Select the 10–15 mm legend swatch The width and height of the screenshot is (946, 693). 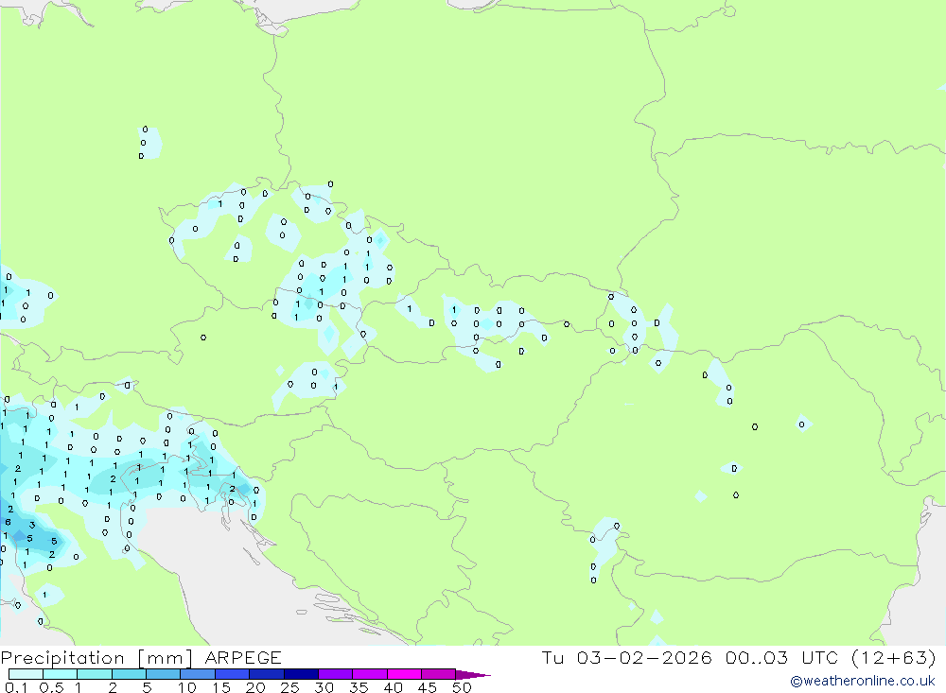click(x=198, y=674)
